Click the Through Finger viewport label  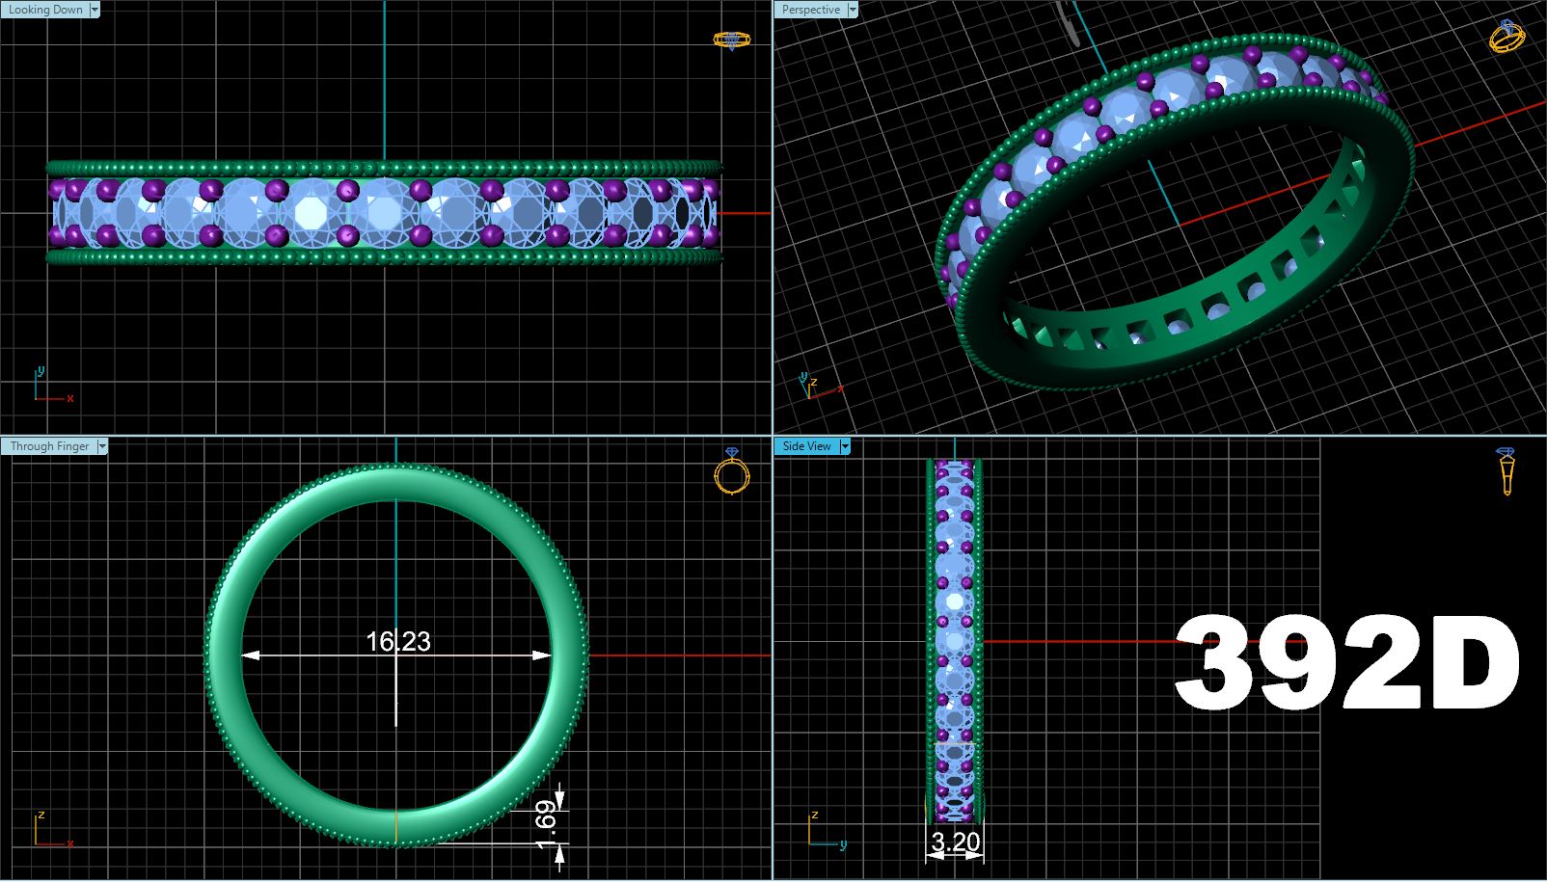point(49,446)
